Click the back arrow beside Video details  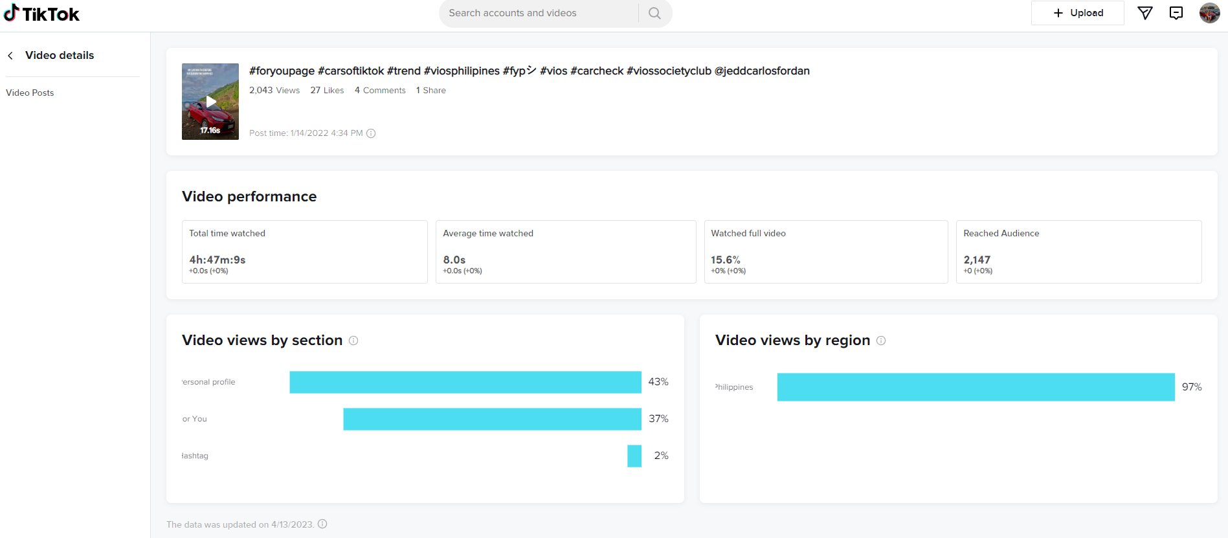tap(10, 56)
